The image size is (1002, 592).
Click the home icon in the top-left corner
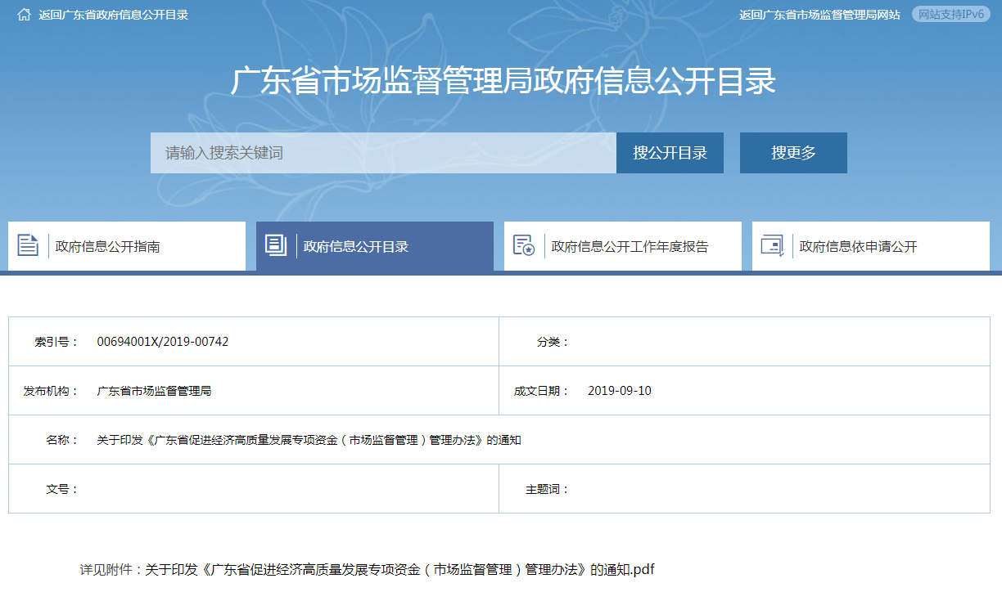click(x=24, y=15)
